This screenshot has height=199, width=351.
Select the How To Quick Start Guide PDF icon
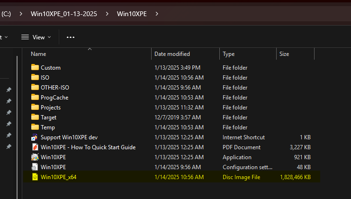tap(35, 147)
